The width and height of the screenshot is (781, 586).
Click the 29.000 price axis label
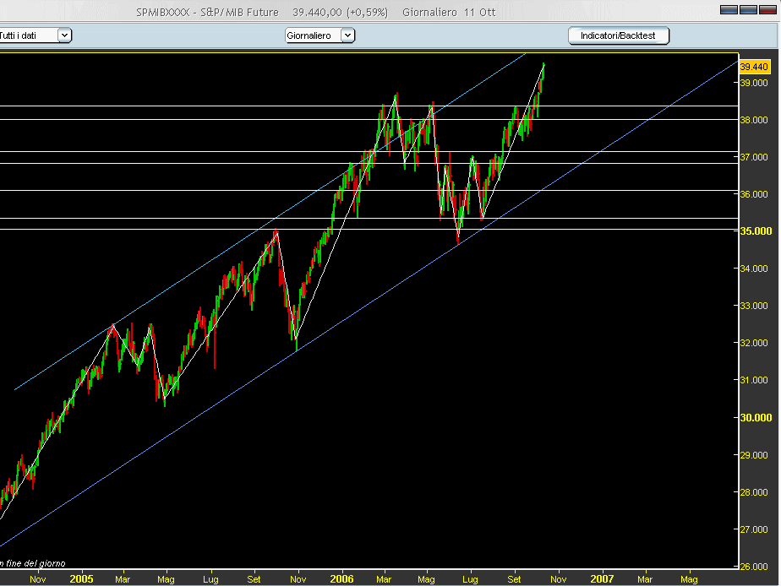tap(754, 455)
